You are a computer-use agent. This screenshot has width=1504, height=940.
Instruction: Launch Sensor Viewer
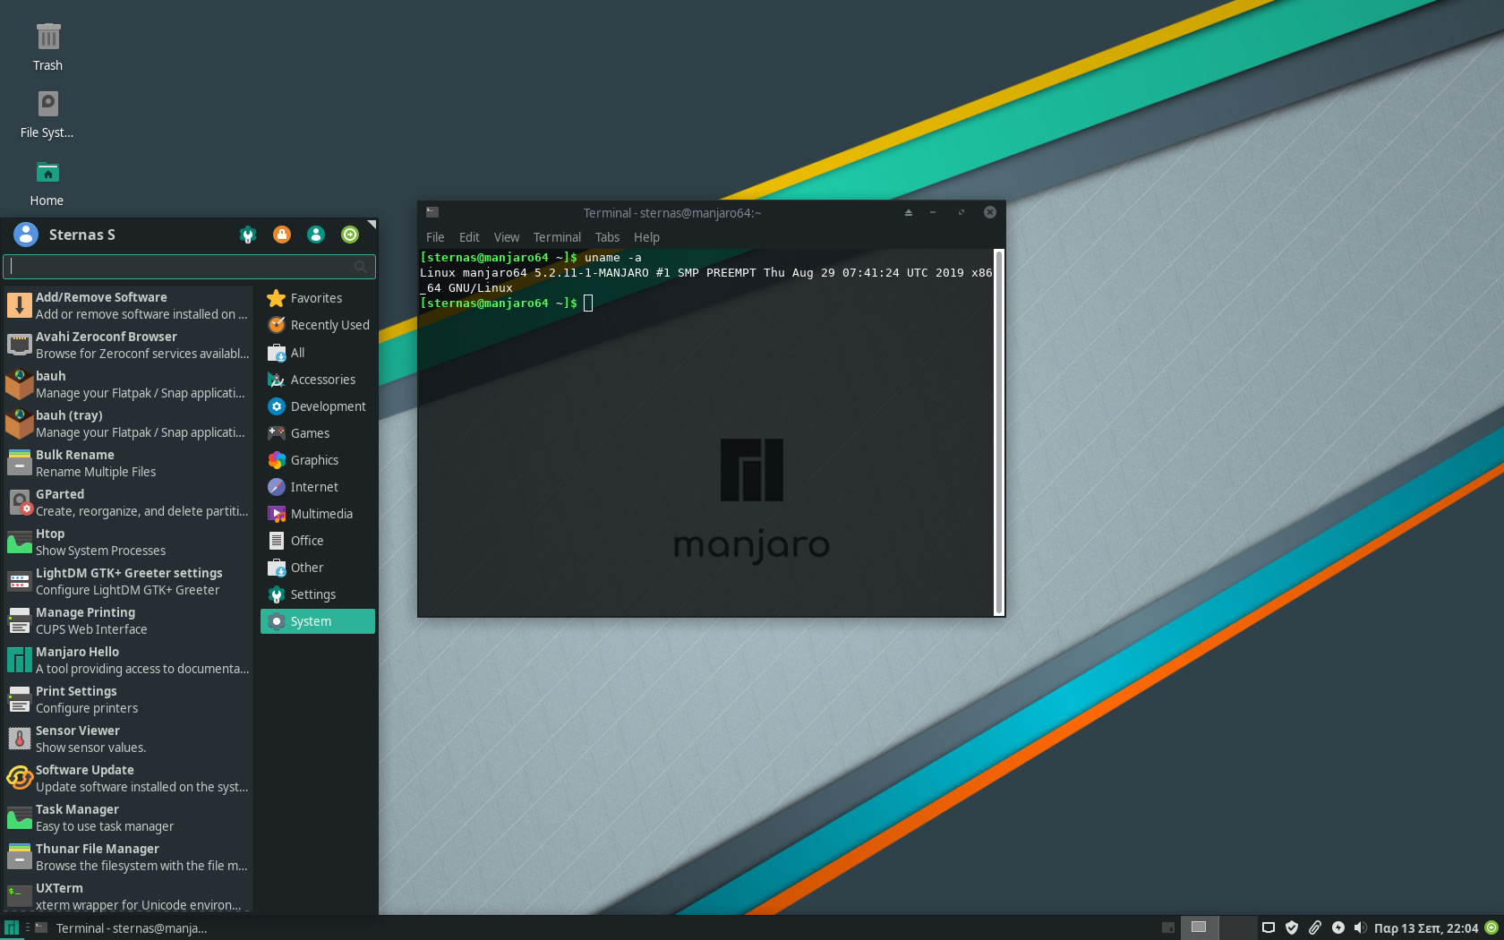click(128, 739)
